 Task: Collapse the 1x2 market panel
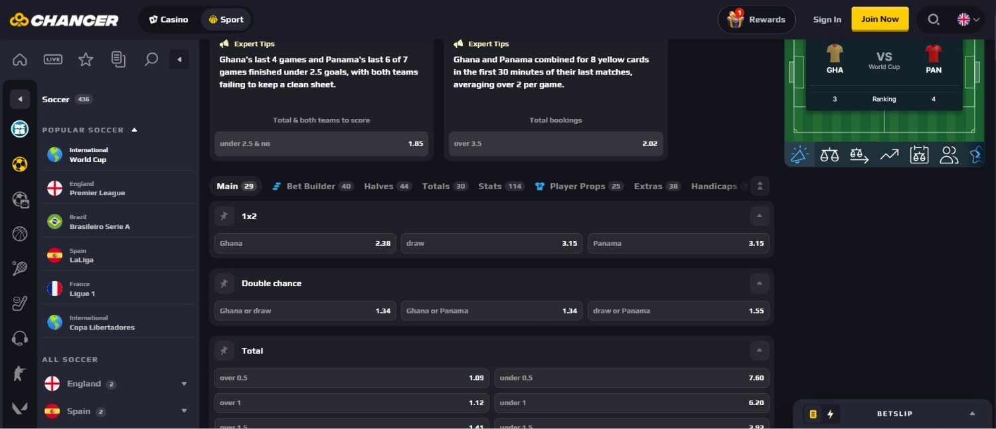760,216
